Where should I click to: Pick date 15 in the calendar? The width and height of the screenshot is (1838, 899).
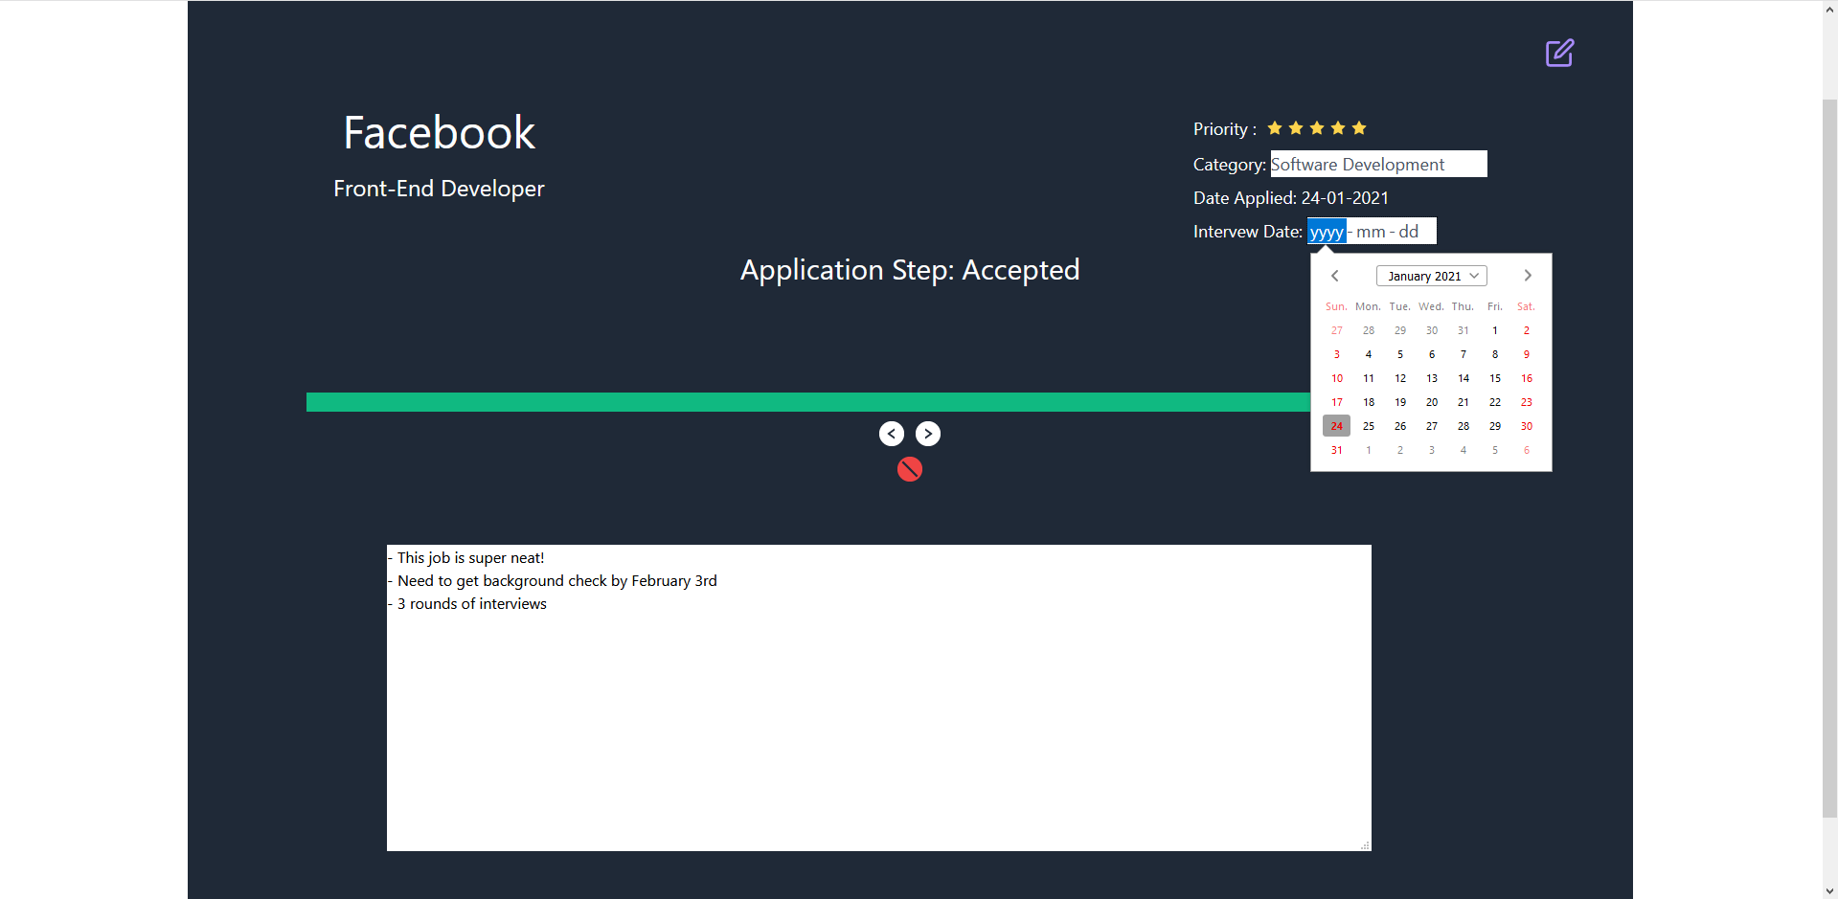click(1495, 378)
